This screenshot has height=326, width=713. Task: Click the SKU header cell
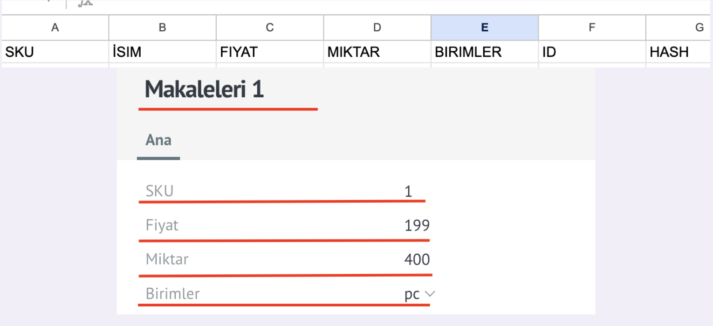click(55, 52)
